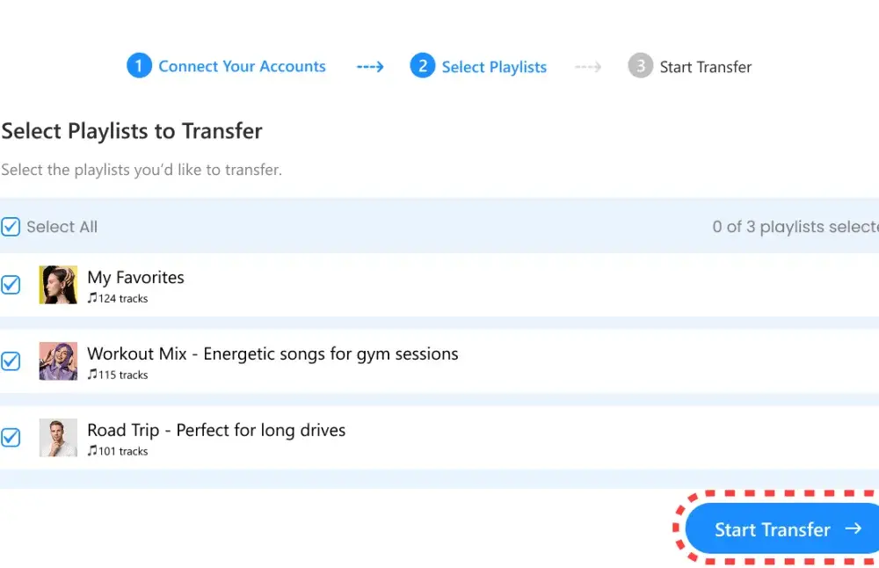Uncheck the Workout Mix playlist checkbox
The image size is (879, 568).
[x=11, y=361]
